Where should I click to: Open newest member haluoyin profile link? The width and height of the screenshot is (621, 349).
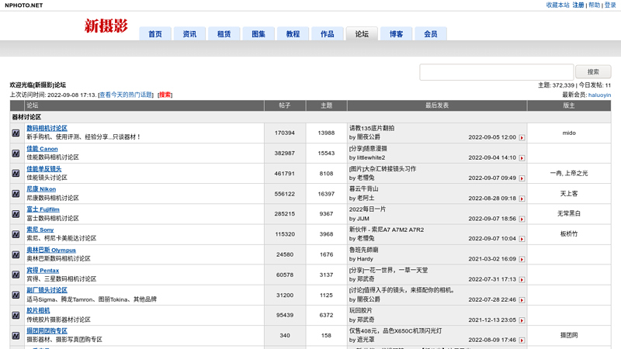pos(599,95)
